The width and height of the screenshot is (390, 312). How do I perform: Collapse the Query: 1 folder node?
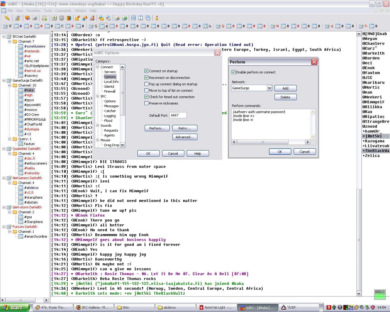tap(10, 139)
